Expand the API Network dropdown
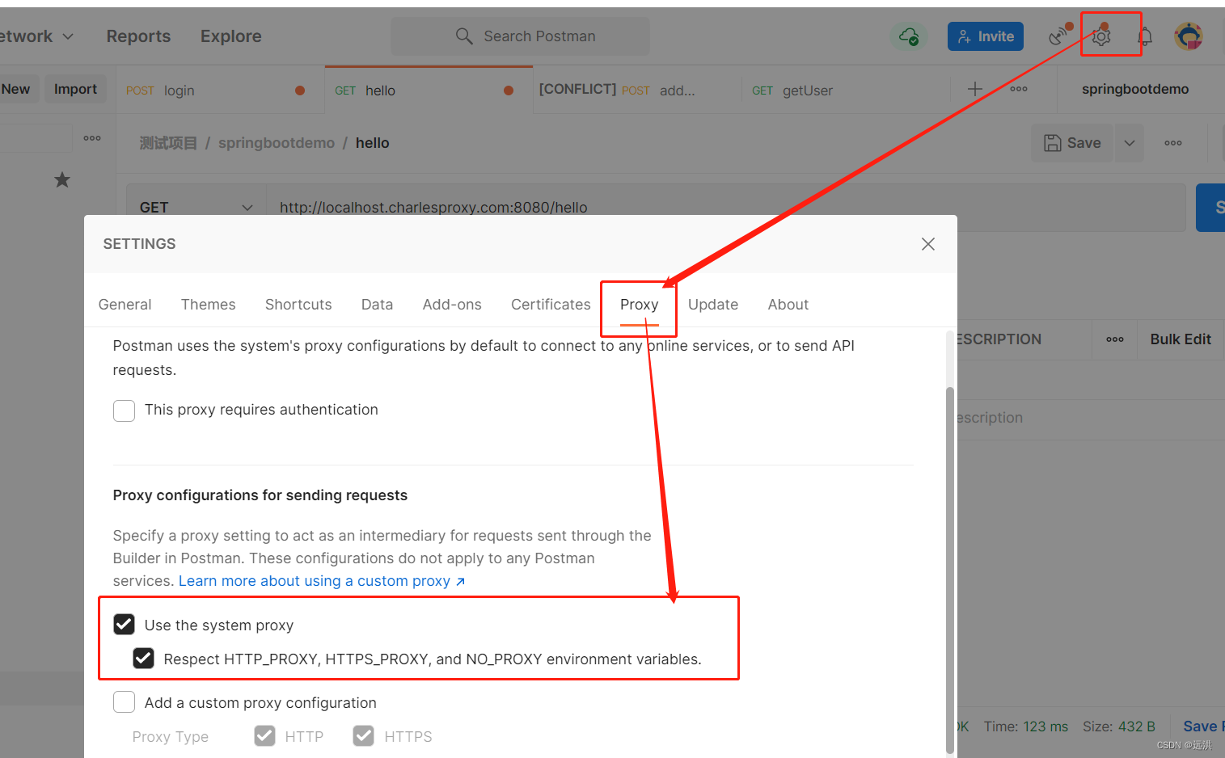 click(x=68, y=36)
